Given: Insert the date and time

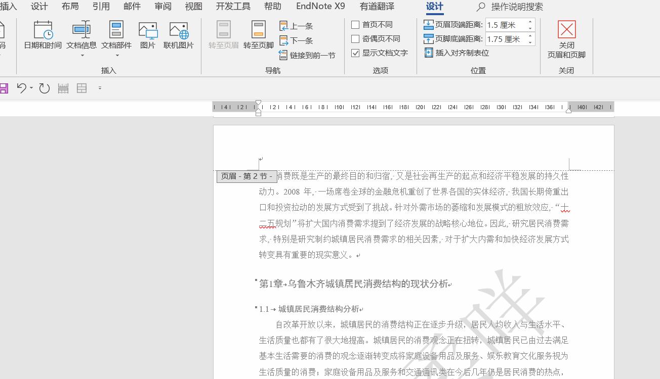Looking at the screenshot, I should pos(42,35).
